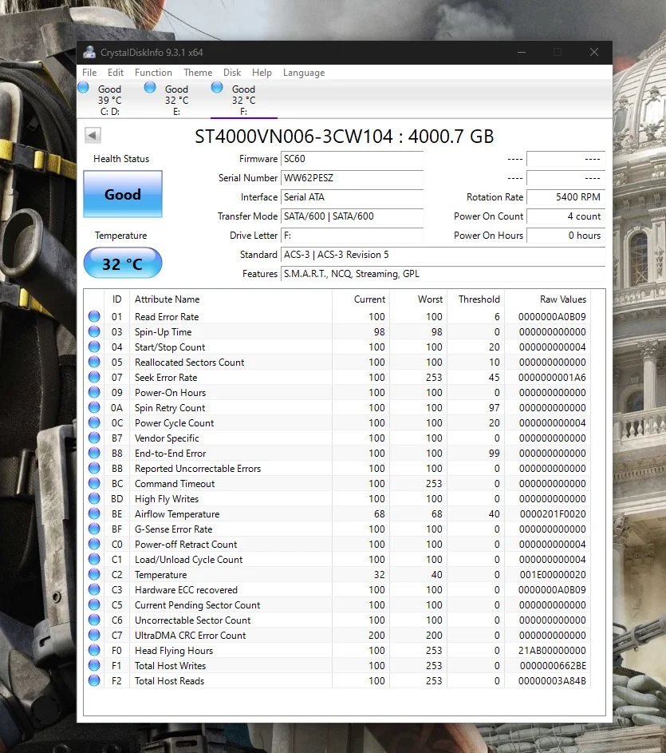Click the Power On Count value field
This screenshot has height=753, width=666.
point(566,216)
